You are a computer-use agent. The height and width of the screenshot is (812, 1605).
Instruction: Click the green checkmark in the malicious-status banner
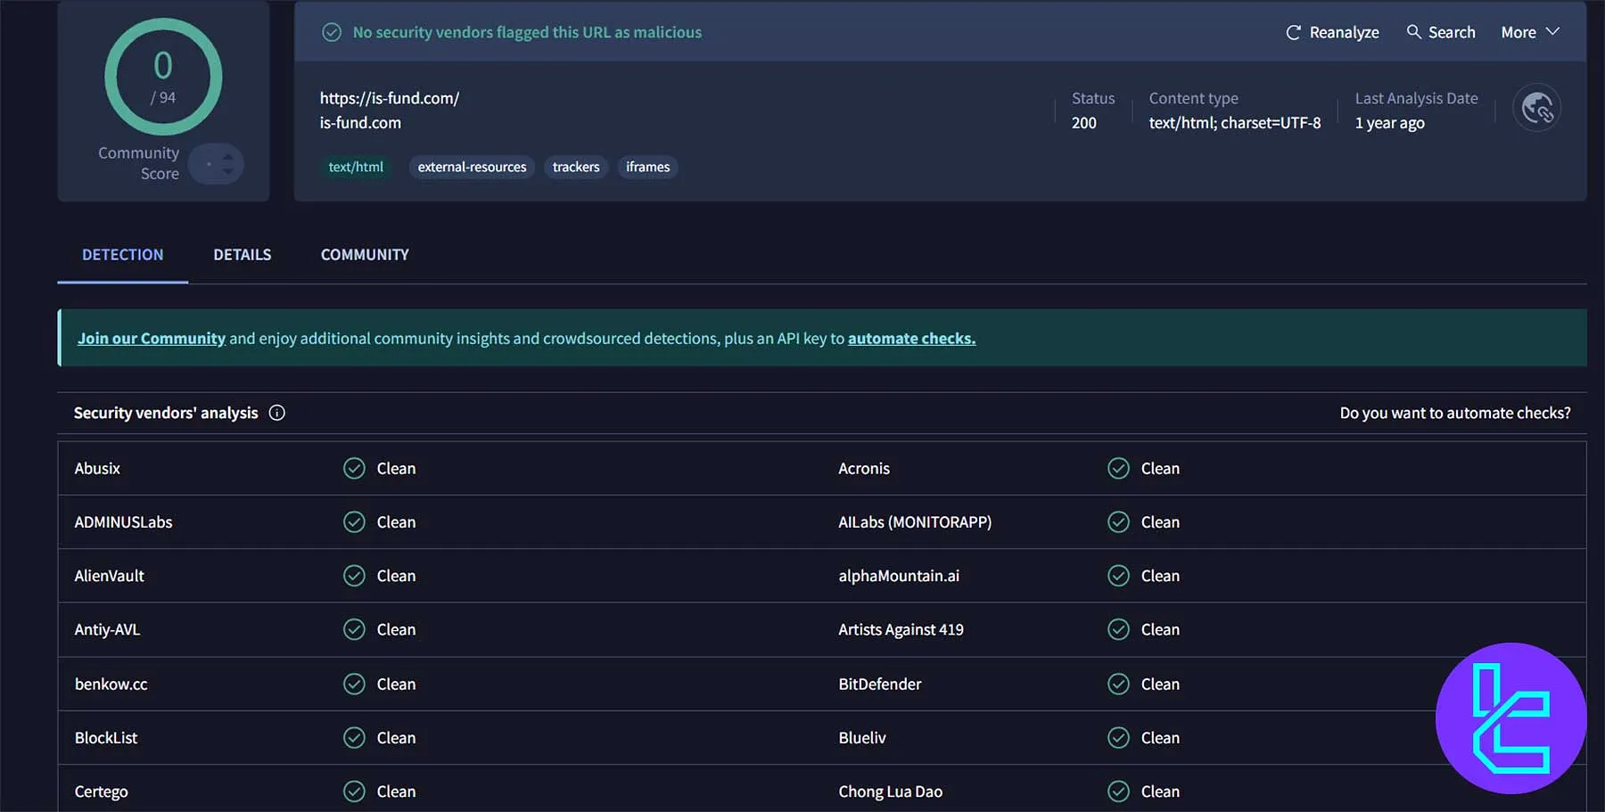331,30
